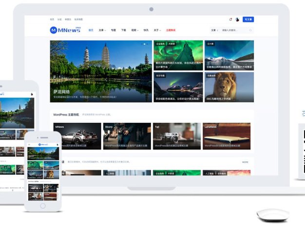This screenshot has height=229, width=305.
Task: Open the hamburger menu on the phone mockup
Action: (x=29, y=145)
